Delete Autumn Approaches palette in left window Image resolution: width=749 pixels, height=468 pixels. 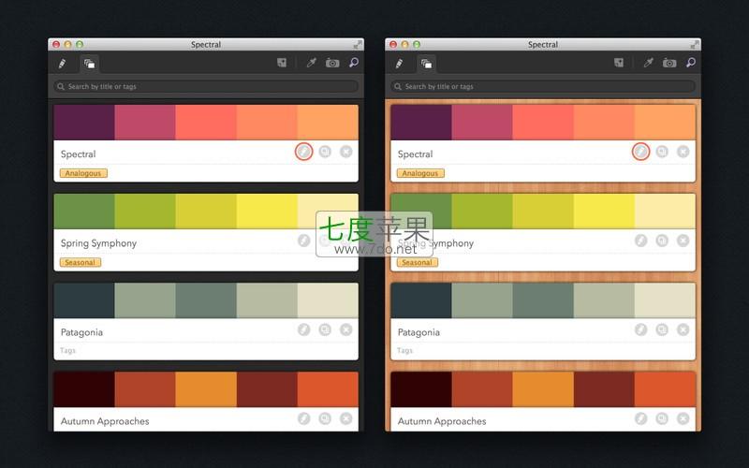click(345, 418)
